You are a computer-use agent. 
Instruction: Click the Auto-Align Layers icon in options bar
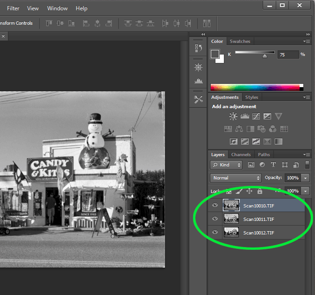click(207, 23)
